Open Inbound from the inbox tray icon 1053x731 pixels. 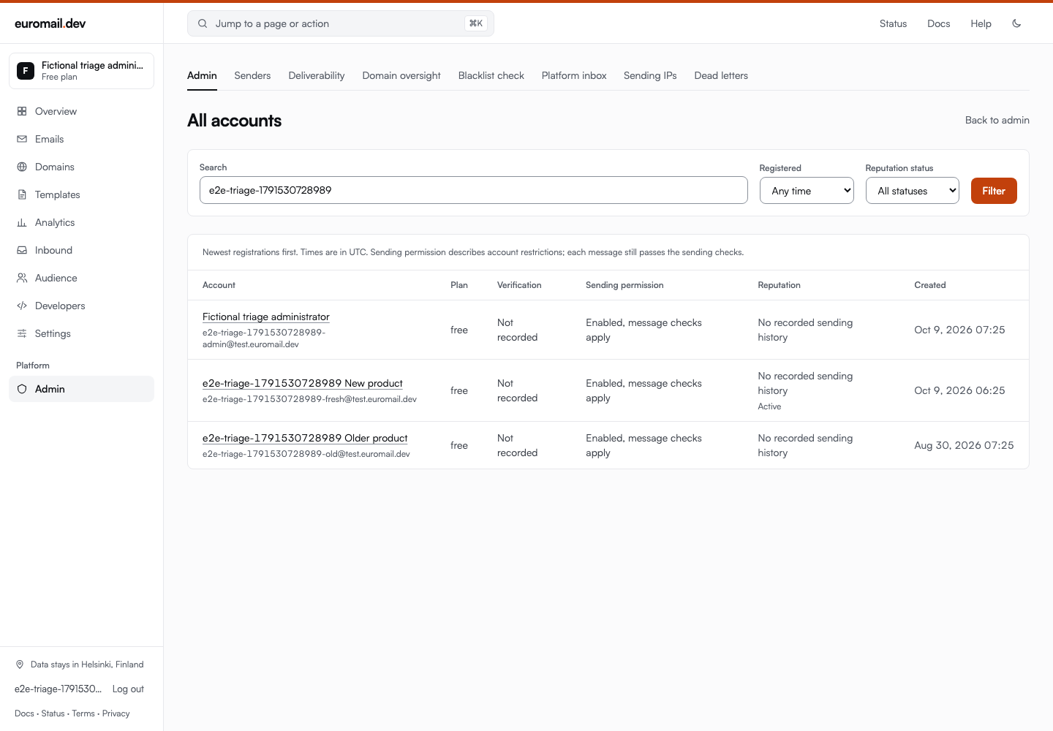(x=22, y=250)
